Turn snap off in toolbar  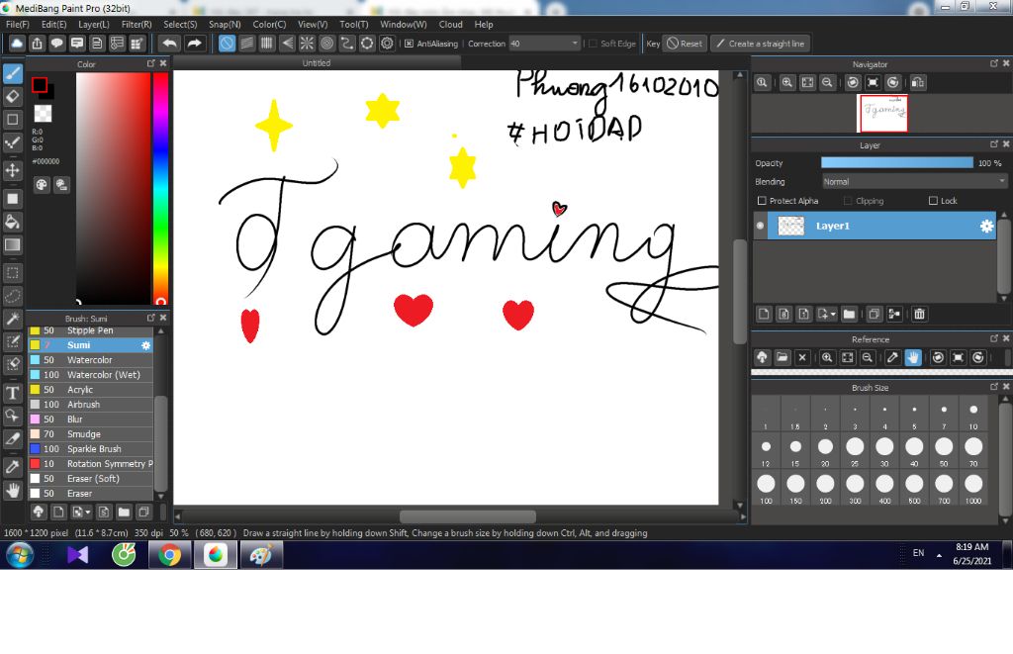click(227, 44)
